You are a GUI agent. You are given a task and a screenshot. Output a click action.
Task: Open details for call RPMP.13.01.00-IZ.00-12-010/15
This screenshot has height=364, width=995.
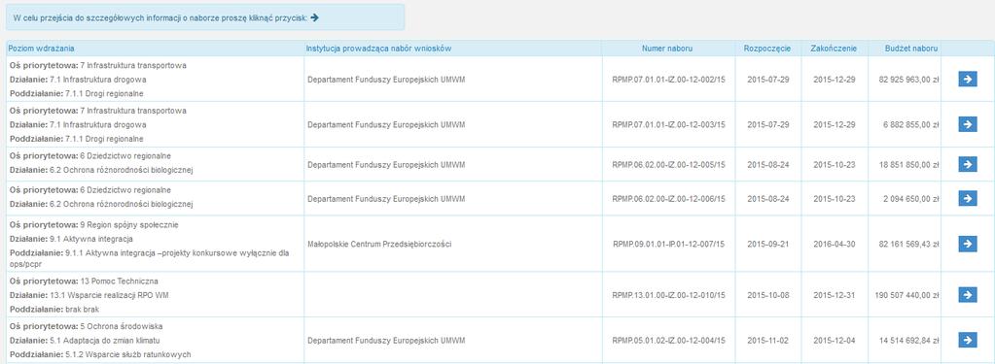coord(967,295)
